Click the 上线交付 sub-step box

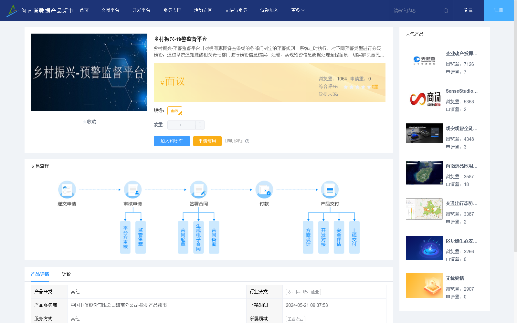[354, 237]
